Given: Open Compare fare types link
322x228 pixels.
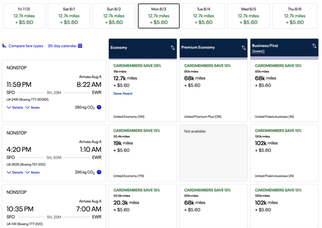Looking at the screenshot, I should point(26,46).
